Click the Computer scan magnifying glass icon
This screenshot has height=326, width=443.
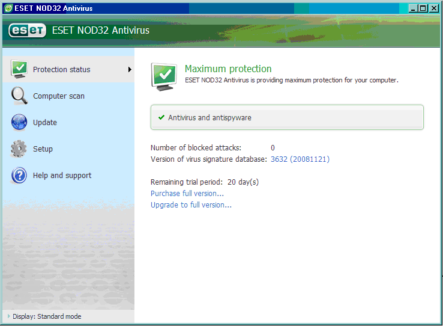click(x=19, y=96)
